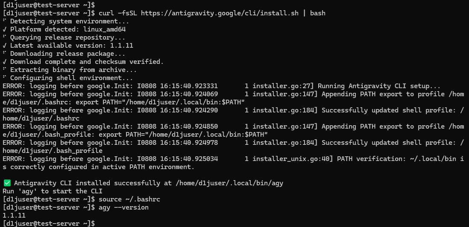Click the 'source ~/.bashrc' command

129,199
